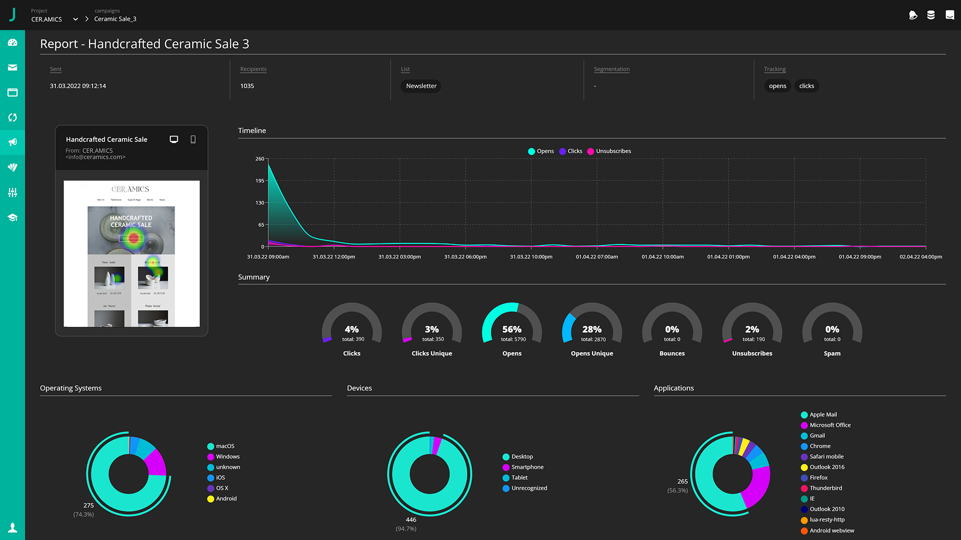Image resolution: width=961 pixels, height=540 pixels.
Task: Click the Ceramic Sale_3 breadcrumb
Action: coord(115,19)
